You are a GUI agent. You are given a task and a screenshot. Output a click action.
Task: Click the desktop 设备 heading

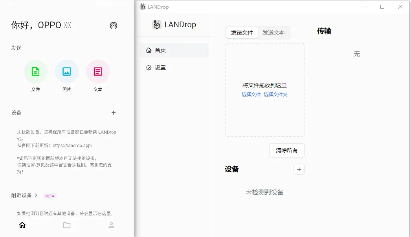pos(232,169)
